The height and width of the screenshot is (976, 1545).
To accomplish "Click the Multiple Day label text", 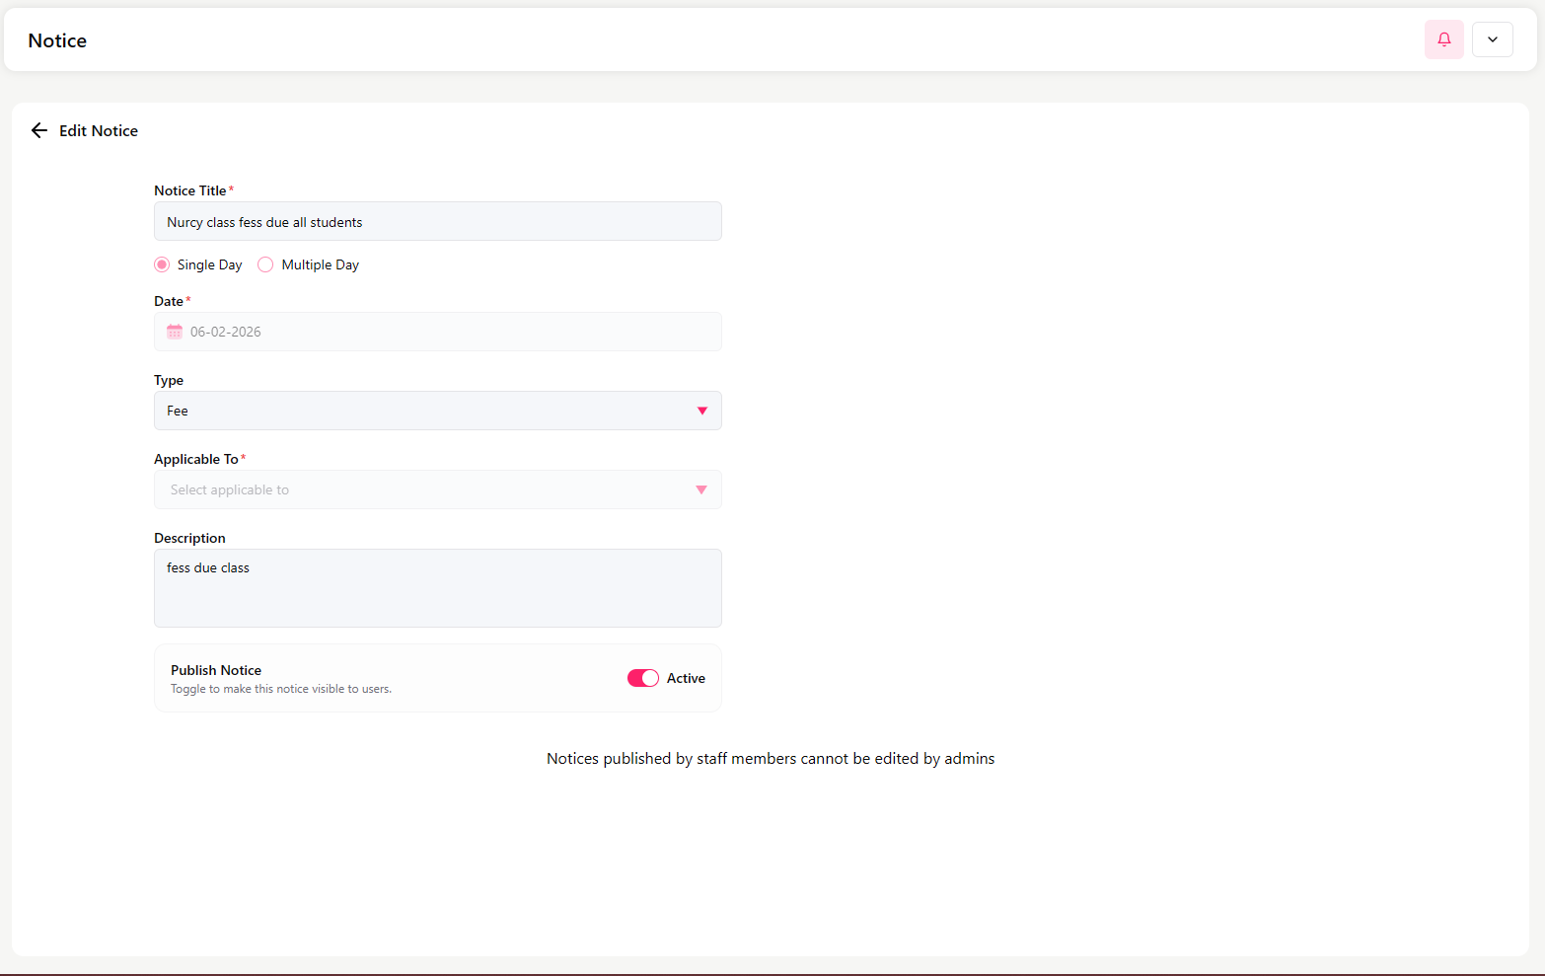I will click(320, 264).
